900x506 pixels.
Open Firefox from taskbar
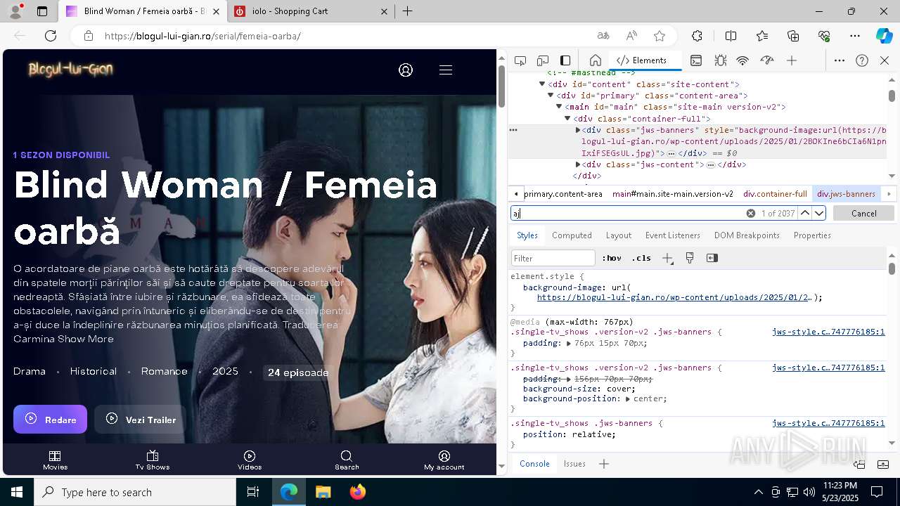click(x=357, y=492)
